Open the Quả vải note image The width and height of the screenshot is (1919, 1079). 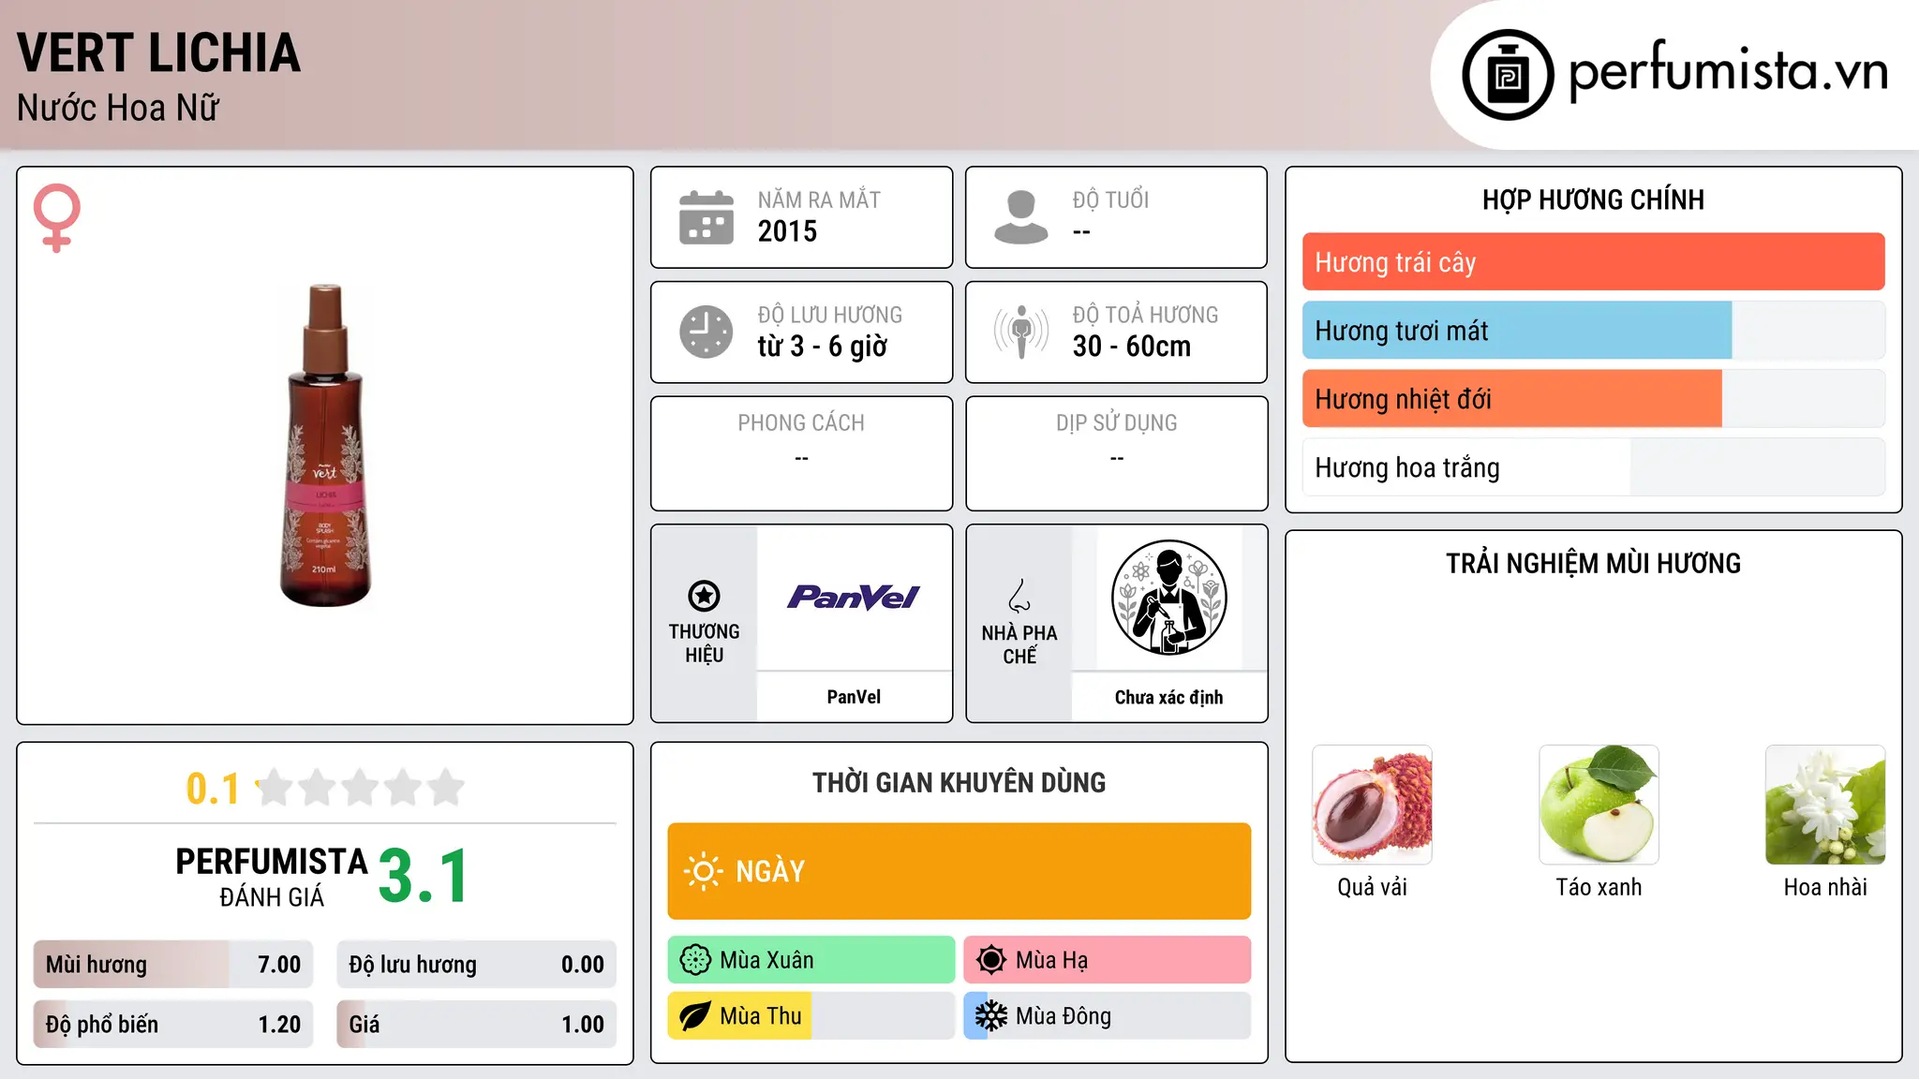pos(1372,805)
